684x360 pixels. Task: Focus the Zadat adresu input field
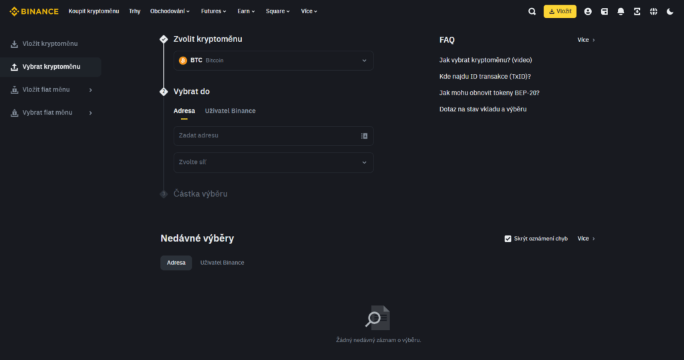273,136
